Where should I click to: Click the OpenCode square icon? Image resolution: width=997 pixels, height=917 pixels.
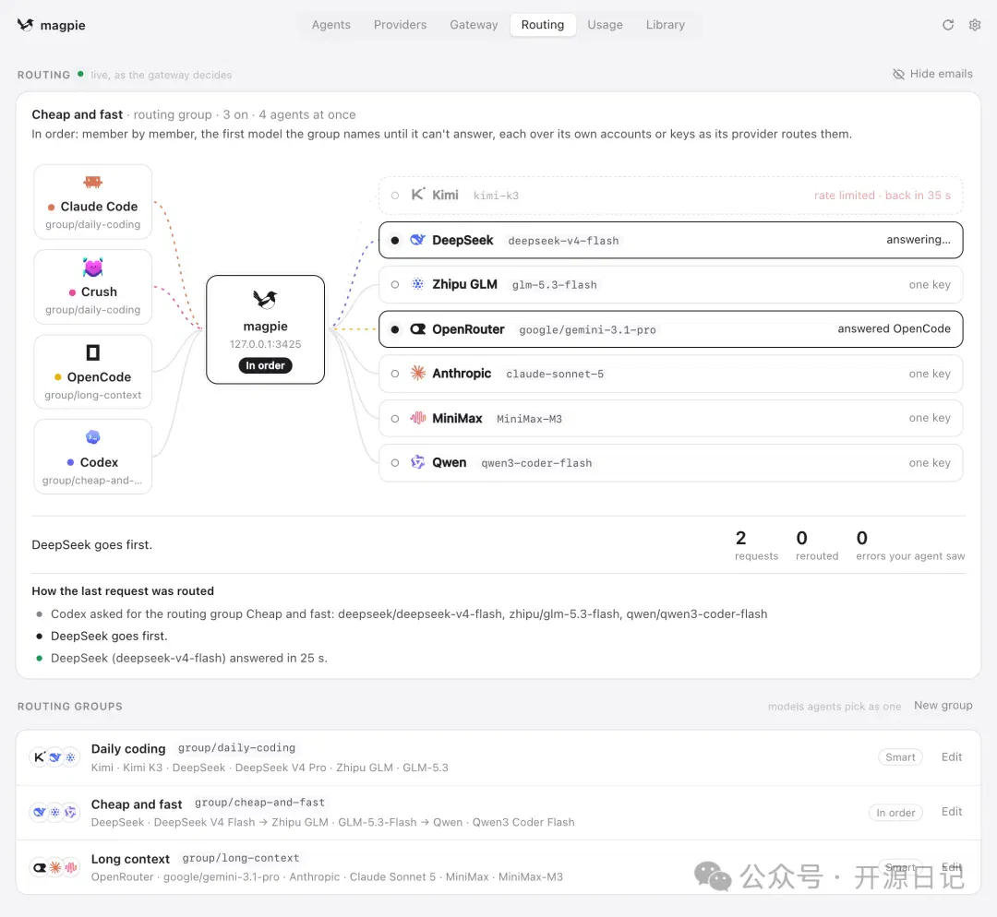93,352
